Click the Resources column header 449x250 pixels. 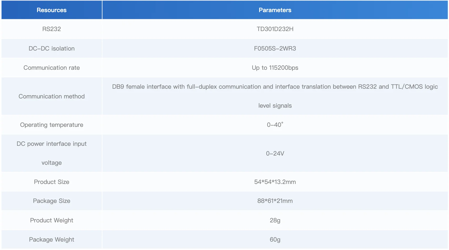click(52, 10)
